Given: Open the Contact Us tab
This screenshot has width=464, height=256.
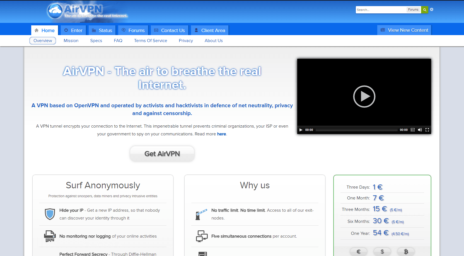Looking at the screenshot, I should click(x=170, y=30).
